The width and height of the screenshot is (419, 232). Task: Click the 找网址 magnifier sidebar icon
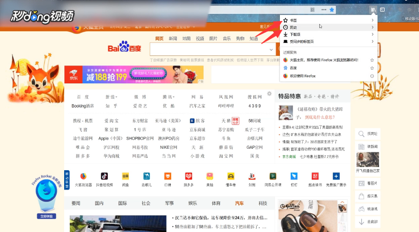point(361,134)
